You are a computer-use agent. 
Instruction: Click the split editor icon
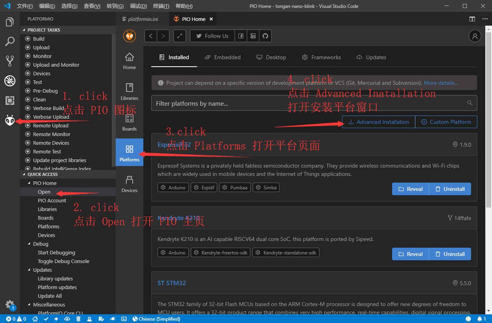[x=472, y=19]
